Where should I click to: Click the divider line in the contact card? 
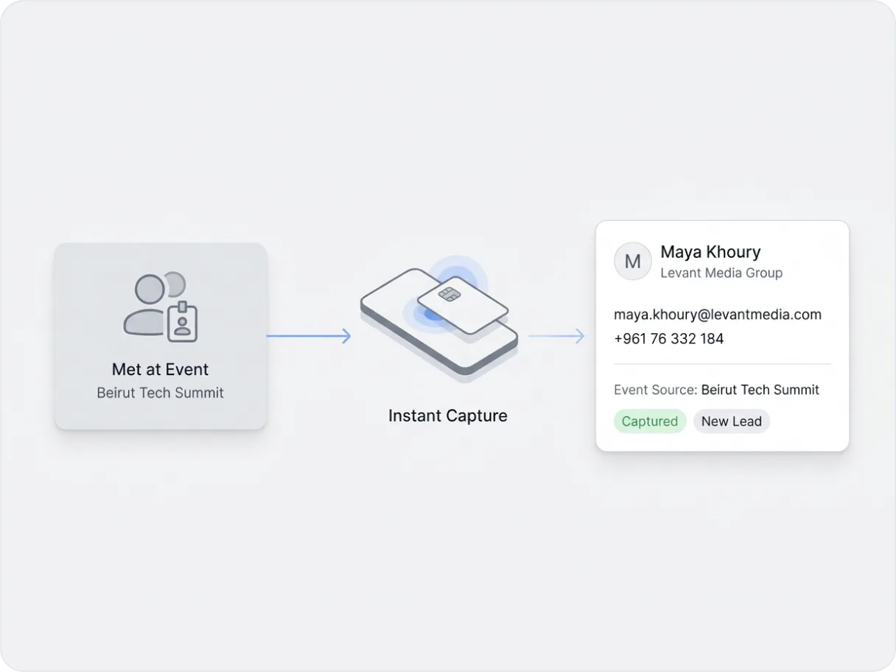tap(722, 364)
